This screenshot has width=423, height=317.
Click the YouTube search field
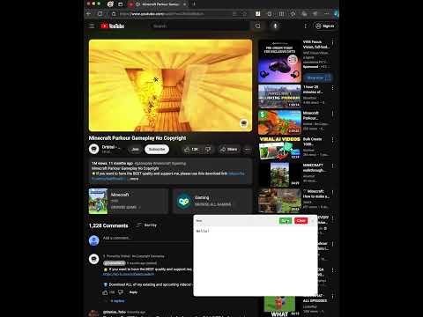(199, 26)
